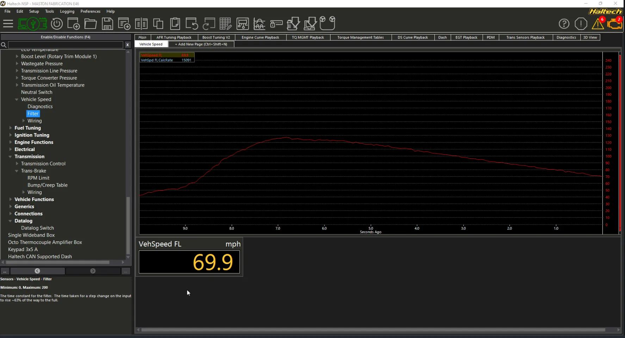Viewport: 625px width, 338px height.
Task: Select Bump/Creep Table item
Action: click(48, 185)
